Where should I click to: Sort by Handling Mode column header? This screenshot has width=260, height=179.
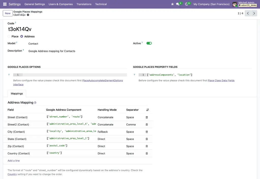point(107,110)
